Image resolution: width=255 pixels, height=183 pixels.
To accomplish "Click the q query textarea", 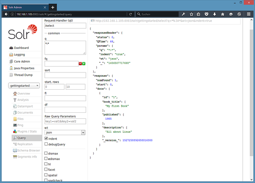I will coord(65,48).
